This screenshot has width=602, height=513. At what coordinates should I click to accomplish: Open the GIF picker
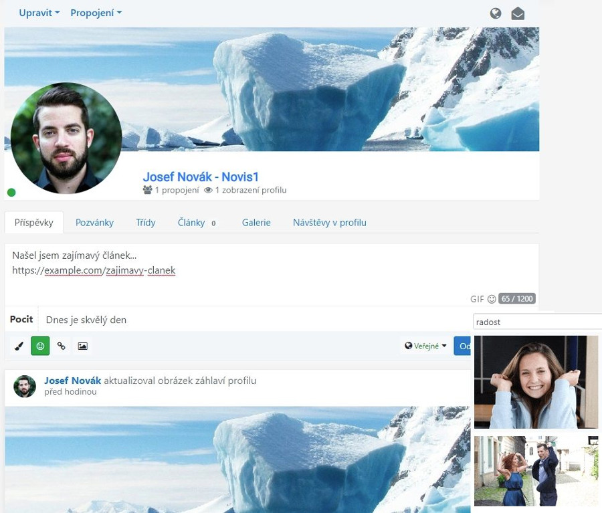477,299
